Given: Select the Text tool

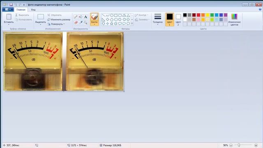Looking at the screenshot, I should tap(85, 17).
